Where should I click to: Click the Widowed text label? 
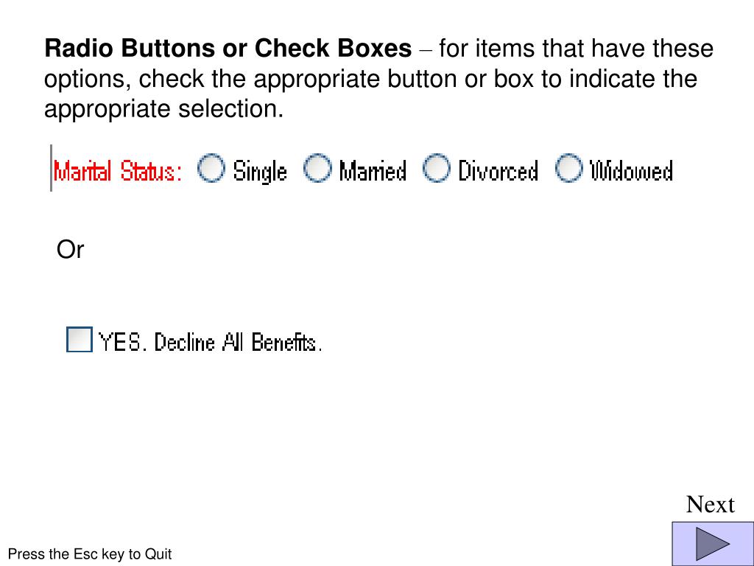631,171
